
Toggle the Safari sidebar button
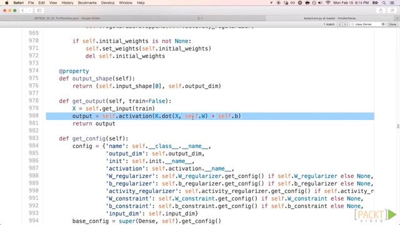pyautogui.click(x=39, y=11)
